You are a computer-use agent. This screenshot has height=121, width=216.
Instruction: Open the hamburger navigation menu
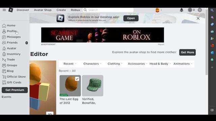4,10
